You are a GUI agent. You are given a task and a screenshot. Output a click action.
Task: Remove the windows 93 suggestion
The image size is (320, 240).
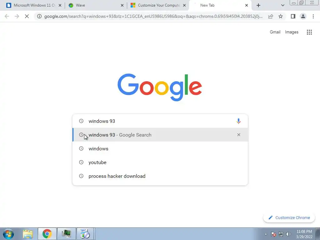(238, 135)
